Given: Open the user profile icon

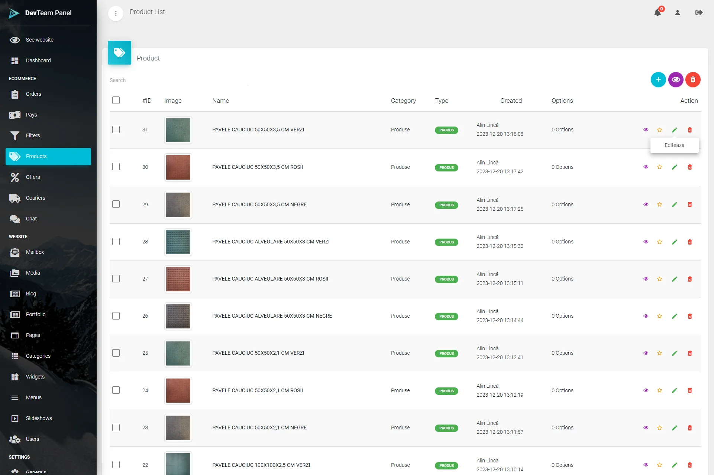Looking at the screenshot, I should (x=678, y=13).
